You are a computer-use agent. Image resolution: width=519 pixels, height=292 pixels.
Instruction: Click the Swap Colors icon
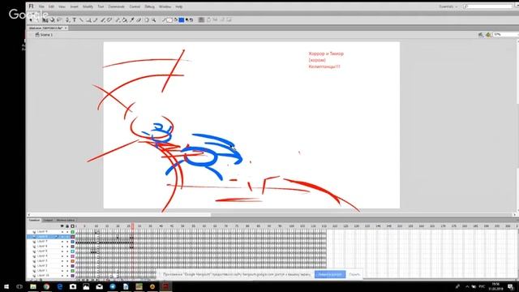(x=191, y=19)
